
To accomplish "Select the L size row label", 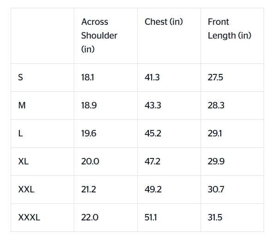I will (20, 133).
